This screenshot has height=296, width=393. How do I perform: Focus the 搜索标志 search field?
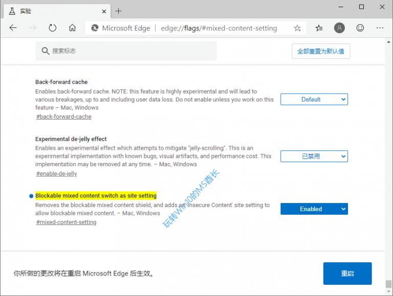126,51
